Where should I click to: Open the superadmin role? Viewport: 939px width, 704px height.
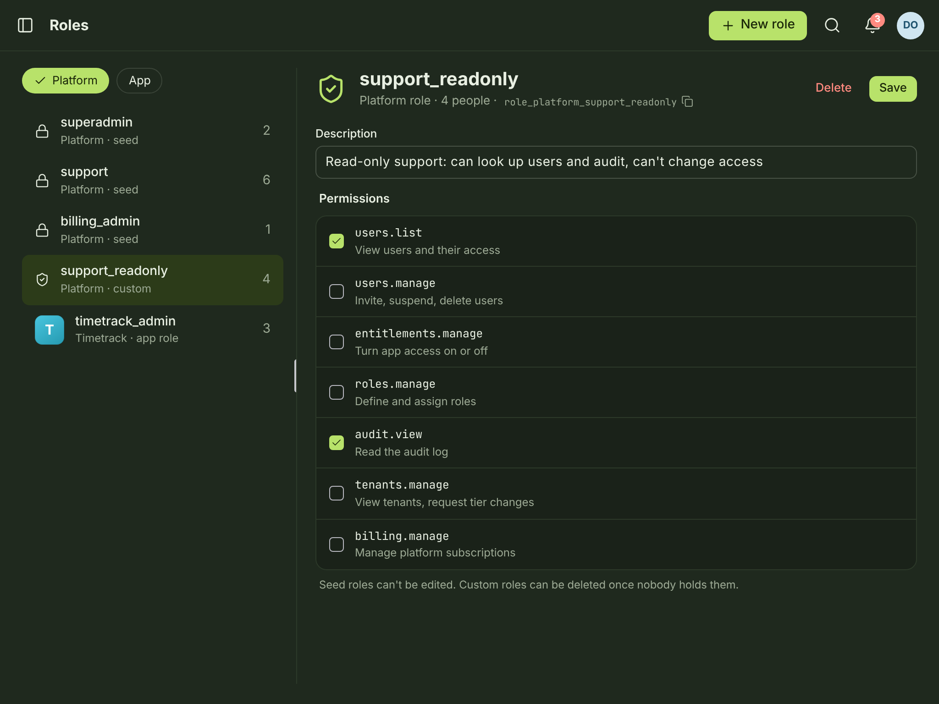point(153,131)
